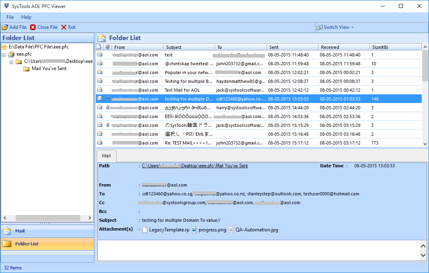Click envelope icon of 'Test Mail for AOL'
This screenshot has width=429, height=273.
point(100,90)
